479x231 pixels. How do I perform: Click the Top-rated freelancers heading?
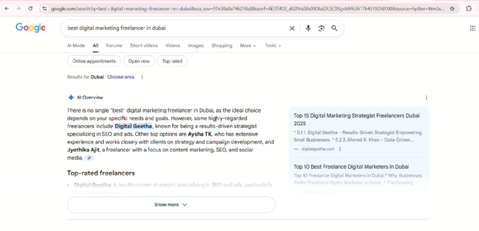coord(101,173)
